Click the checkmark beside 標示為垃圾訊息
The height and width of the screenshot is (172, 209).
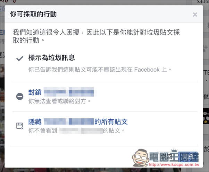(x=20, y=58)
